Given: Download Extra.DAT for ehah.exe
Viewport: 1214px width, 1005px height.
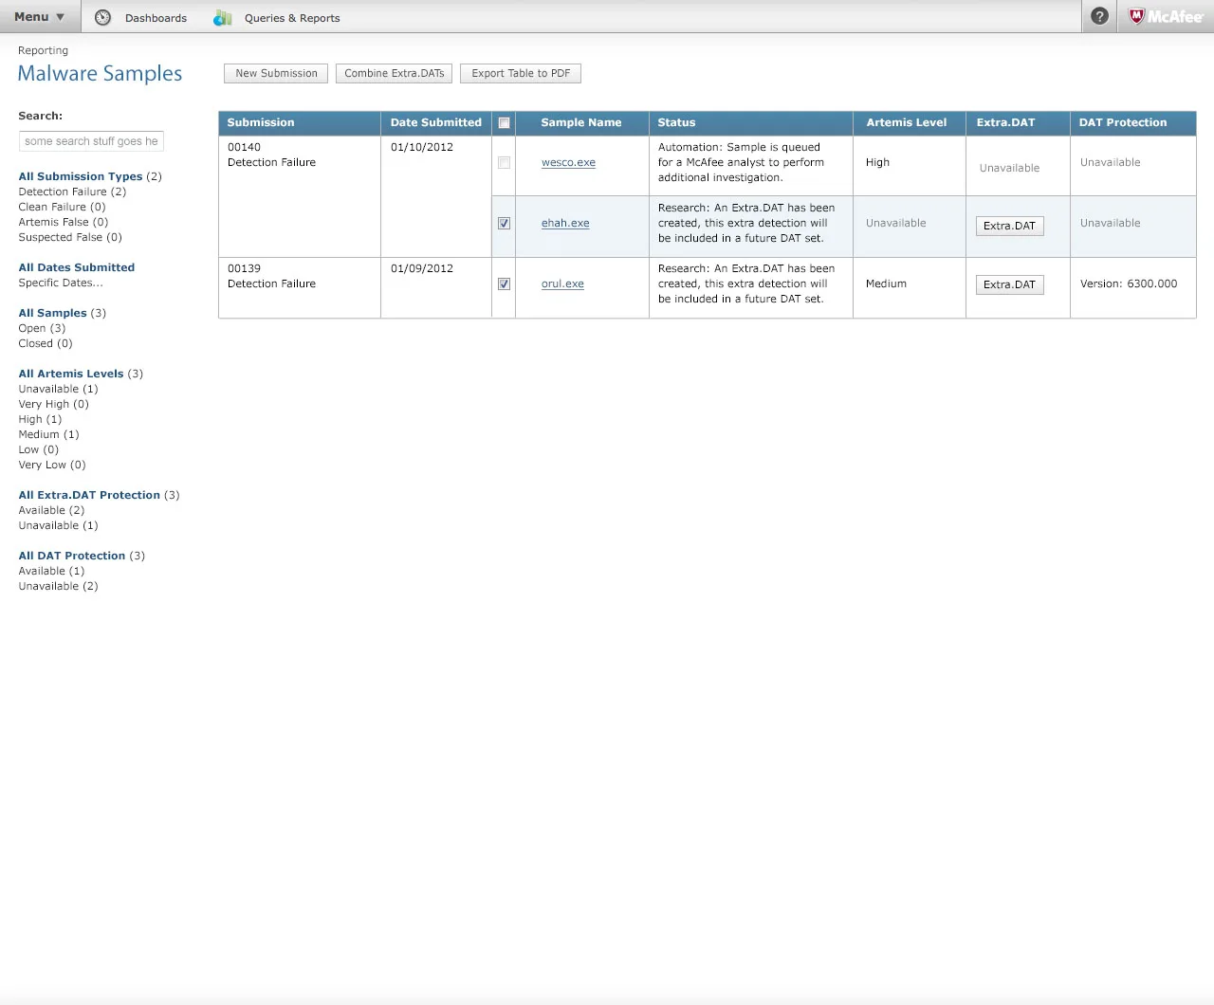Looking at the screenshot, I should [1009, 226].
